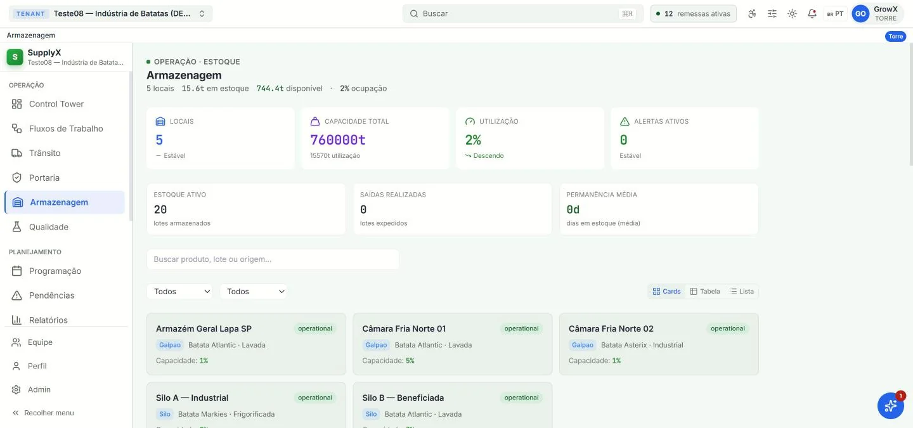Open the display settings sliders icon
Viewport: 913px width, 428px height.
[x=772, y=13]
